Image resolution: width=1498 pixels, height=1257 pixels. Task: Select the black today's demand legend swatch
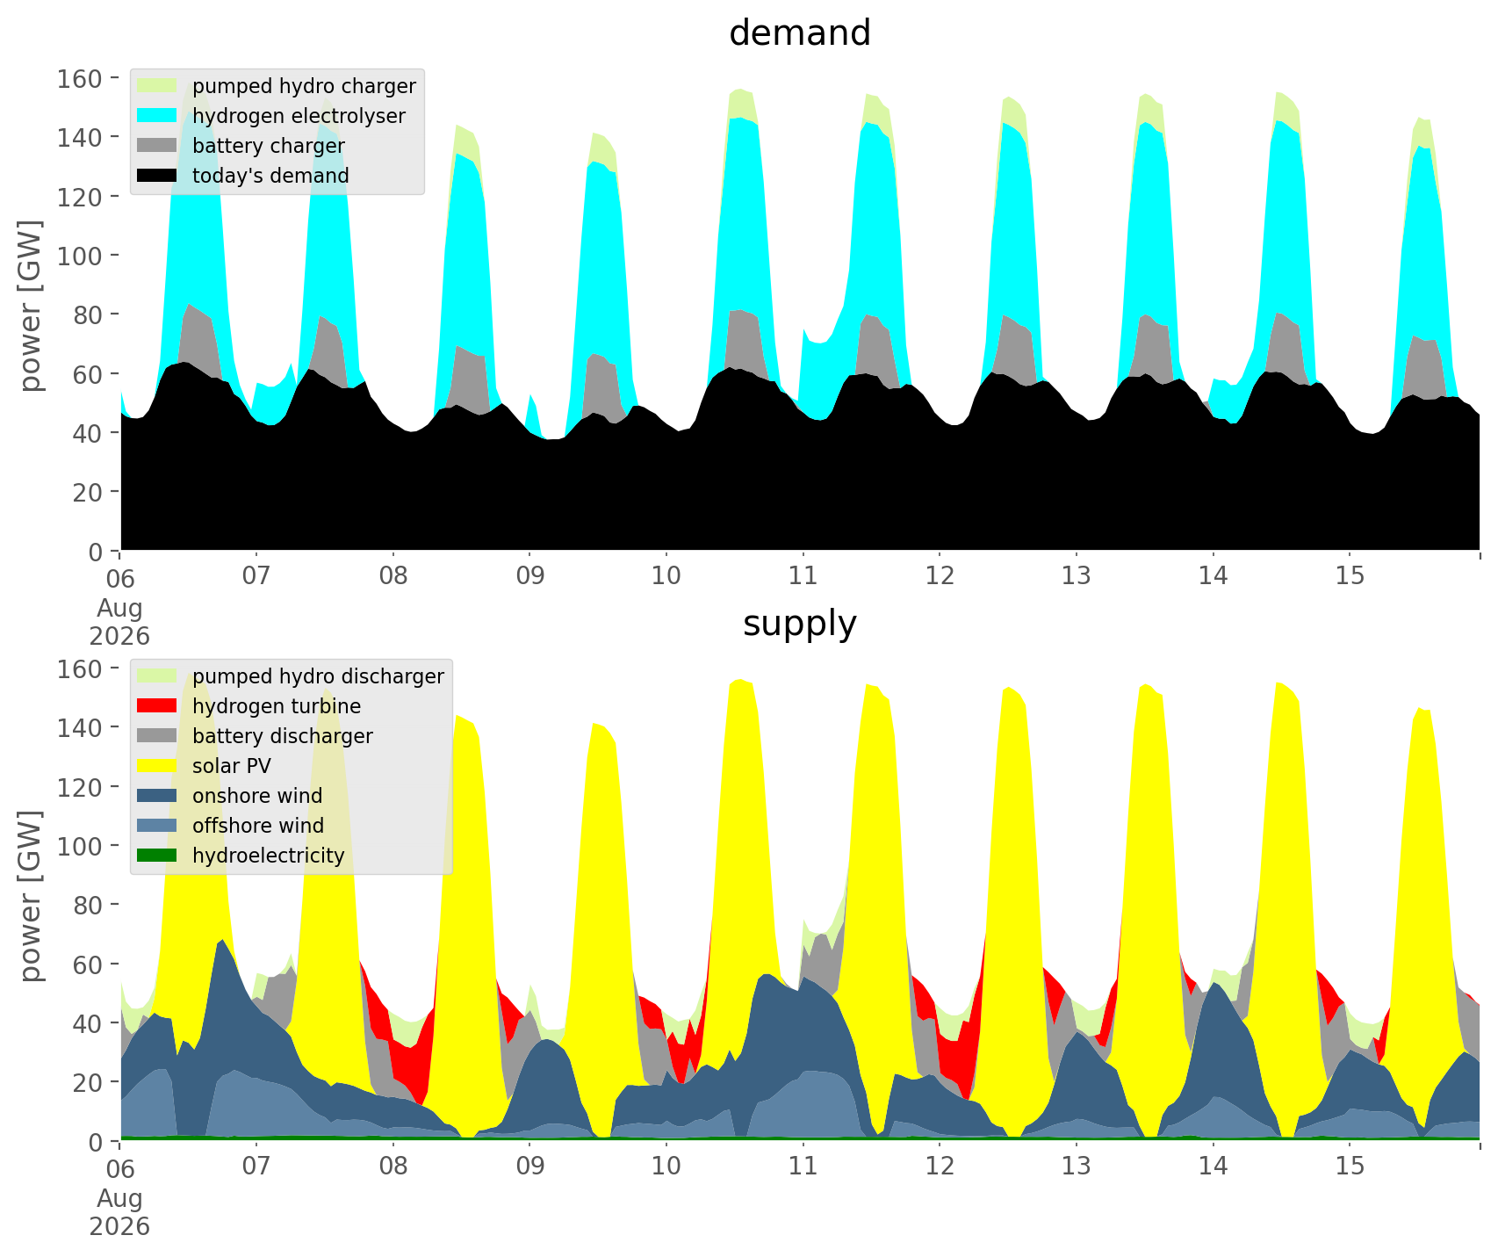pos(157,176)
